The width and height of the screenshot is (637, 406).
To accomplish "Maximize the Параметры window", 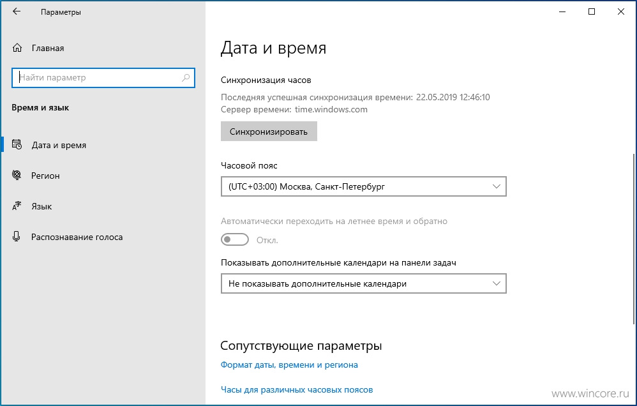I will coord(592,11).
